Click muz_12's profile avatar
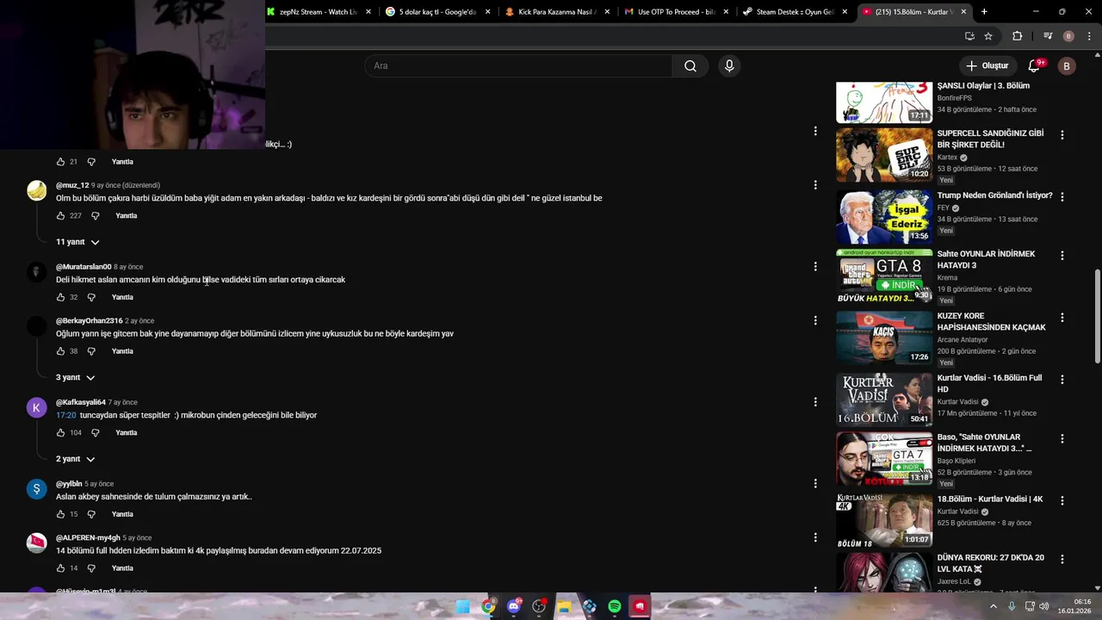 tap(37, 190)
